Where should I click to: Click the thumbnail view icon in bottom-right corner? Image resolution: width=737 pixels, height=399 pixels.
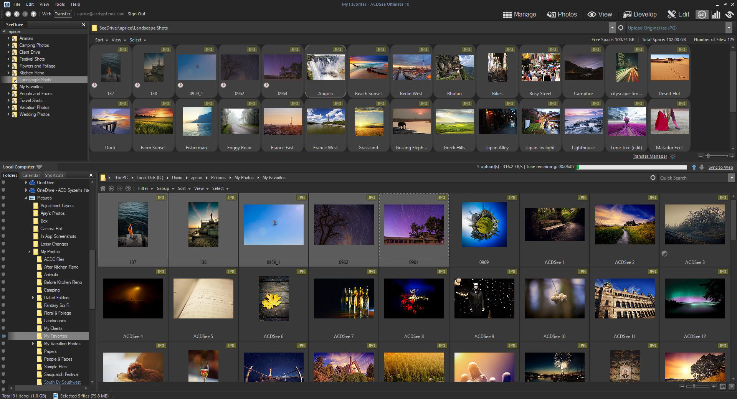723,387
